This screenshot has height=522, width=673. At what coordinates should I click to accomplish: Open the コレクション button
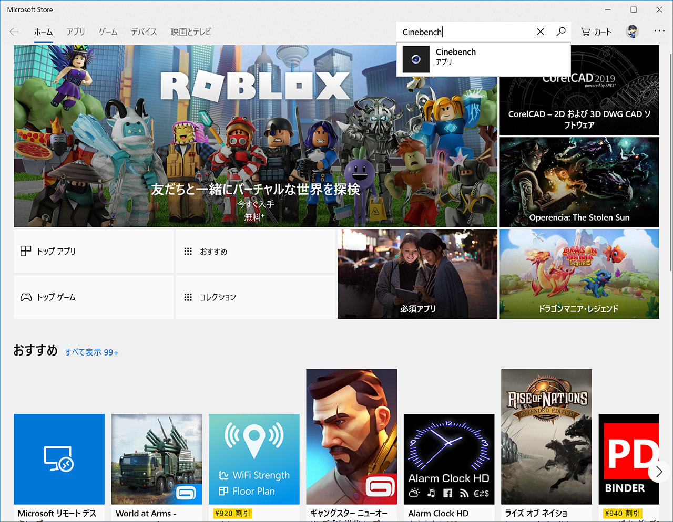click(x=256, y=297)
